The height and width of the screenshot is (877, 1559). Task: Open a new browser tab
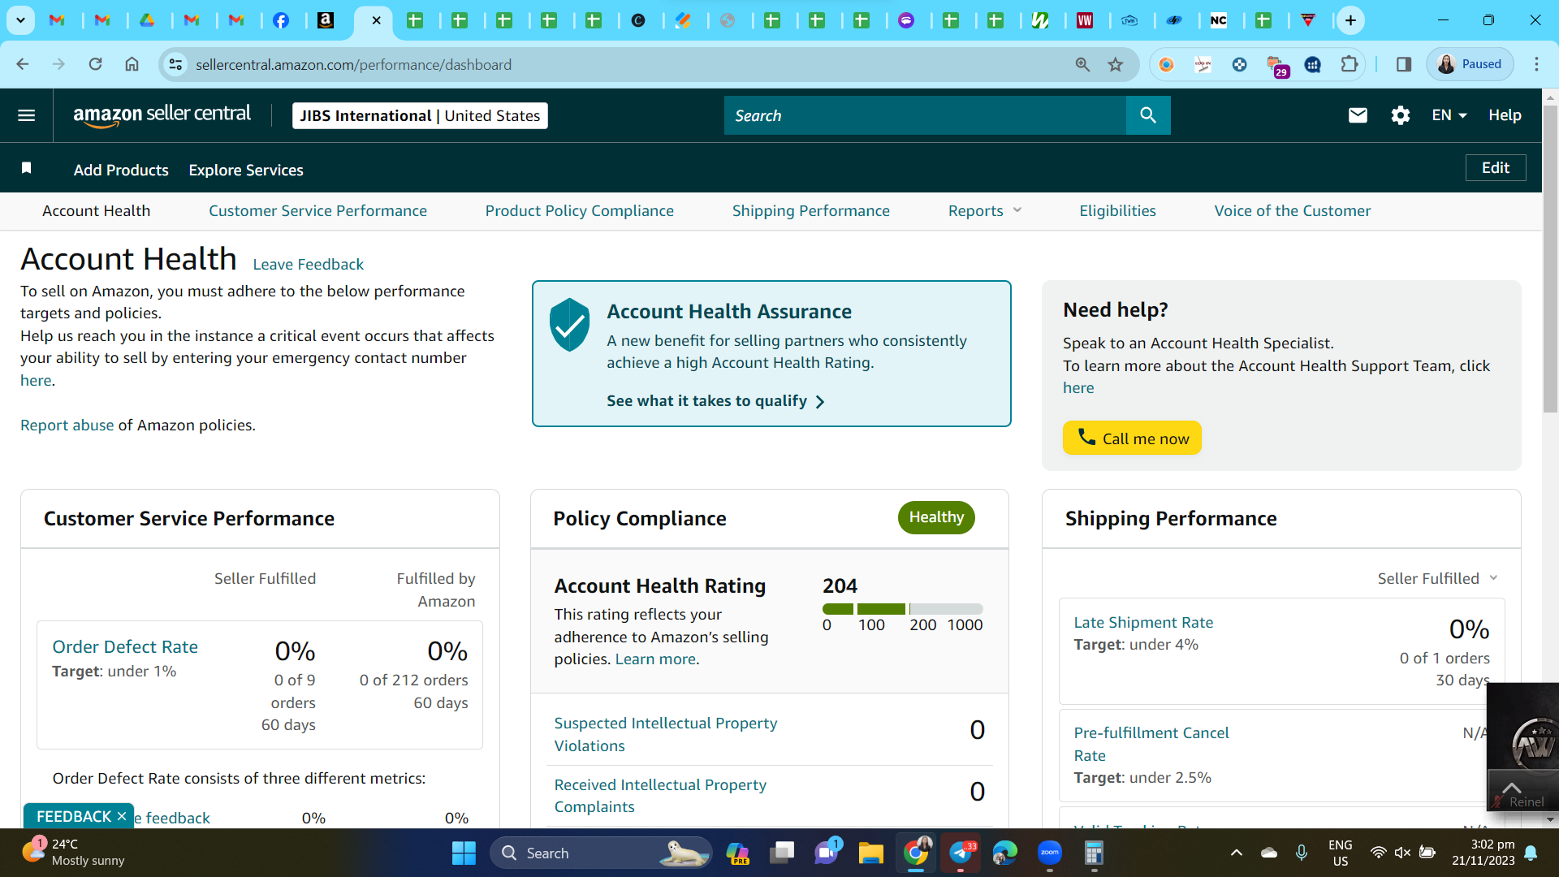click(x=1350, y=20)
